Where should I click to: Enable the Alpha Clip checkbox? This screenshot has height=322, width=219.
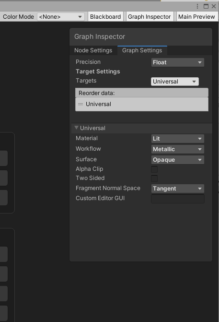point(154,169)
